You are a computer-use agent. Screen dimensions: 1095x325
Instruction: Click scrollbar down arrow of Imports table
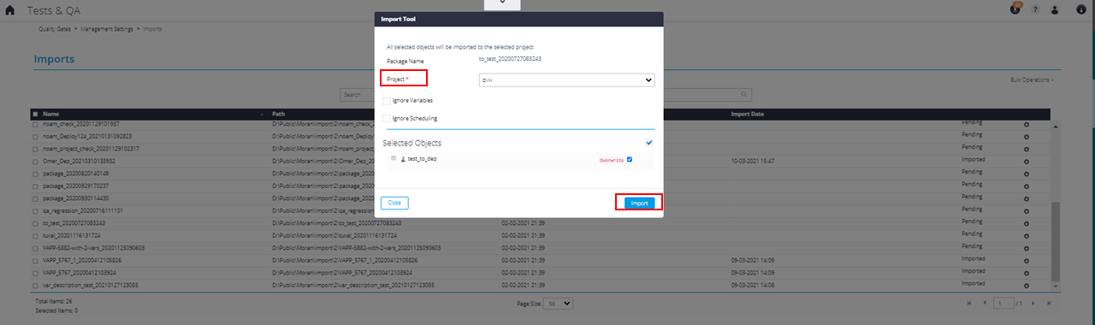pos(1055,286)
